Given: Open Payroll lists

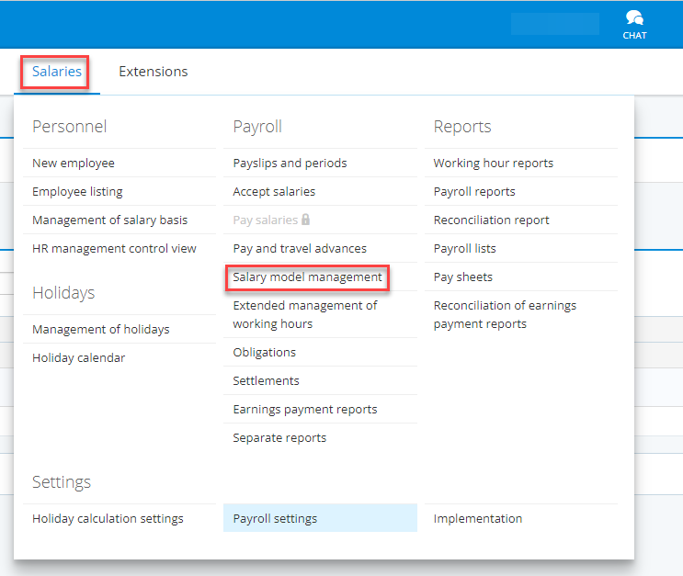Looking at the screenshot, I should point(465,249).
